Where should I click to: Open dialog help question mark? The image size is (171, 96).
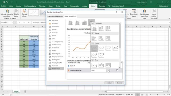(116, 12)
